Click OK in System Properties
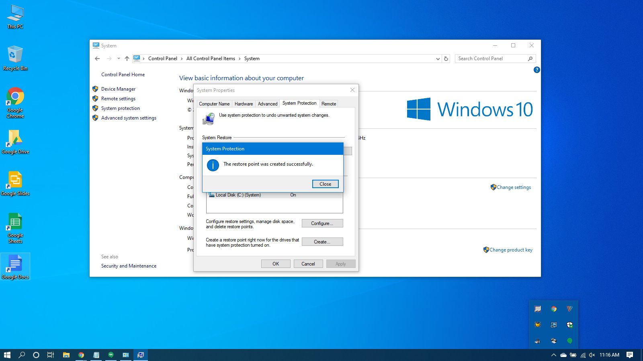The width and height of the screenshot is (643, 361). coord(276,264)
